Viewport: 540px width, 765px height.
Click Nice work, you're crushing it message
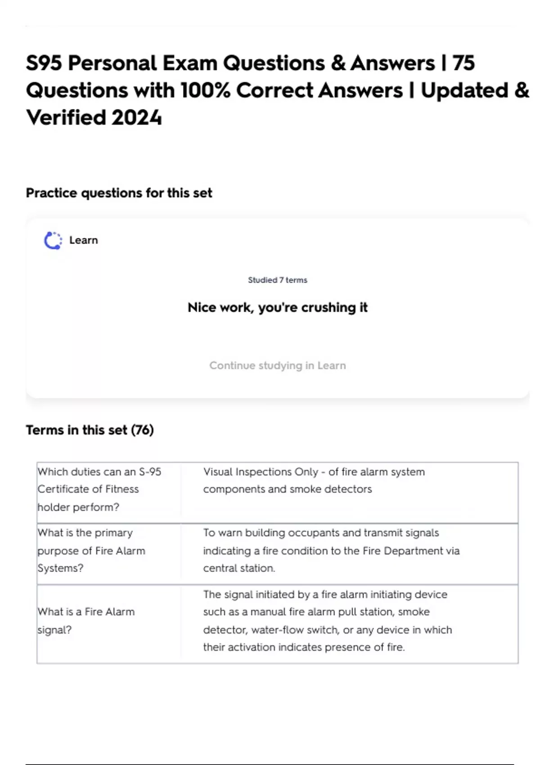[x=278, y=307]
